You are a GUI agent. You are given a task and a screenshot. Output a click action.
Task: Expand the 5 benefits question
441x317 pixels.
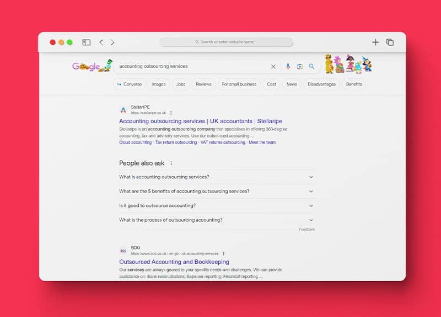pos(217,191)
